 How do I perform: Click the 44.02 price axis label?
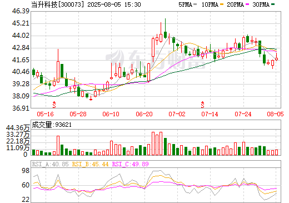point(21,36)
